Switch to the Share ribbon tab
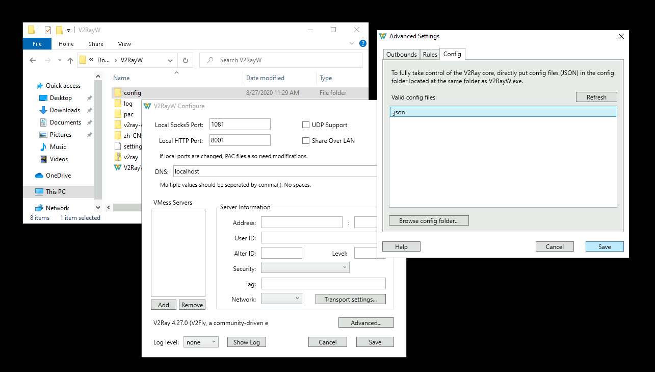 [x=96, y=44]
